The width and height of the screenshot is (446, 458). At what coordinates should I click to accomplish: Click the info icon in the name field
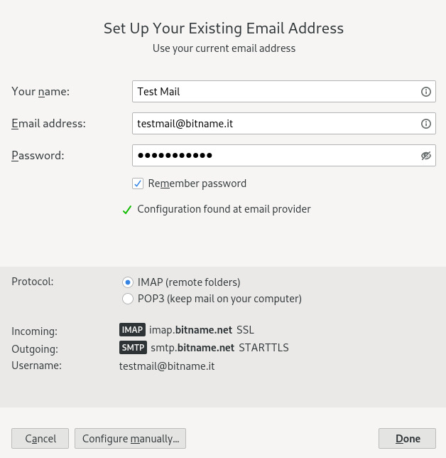(426, 92)
